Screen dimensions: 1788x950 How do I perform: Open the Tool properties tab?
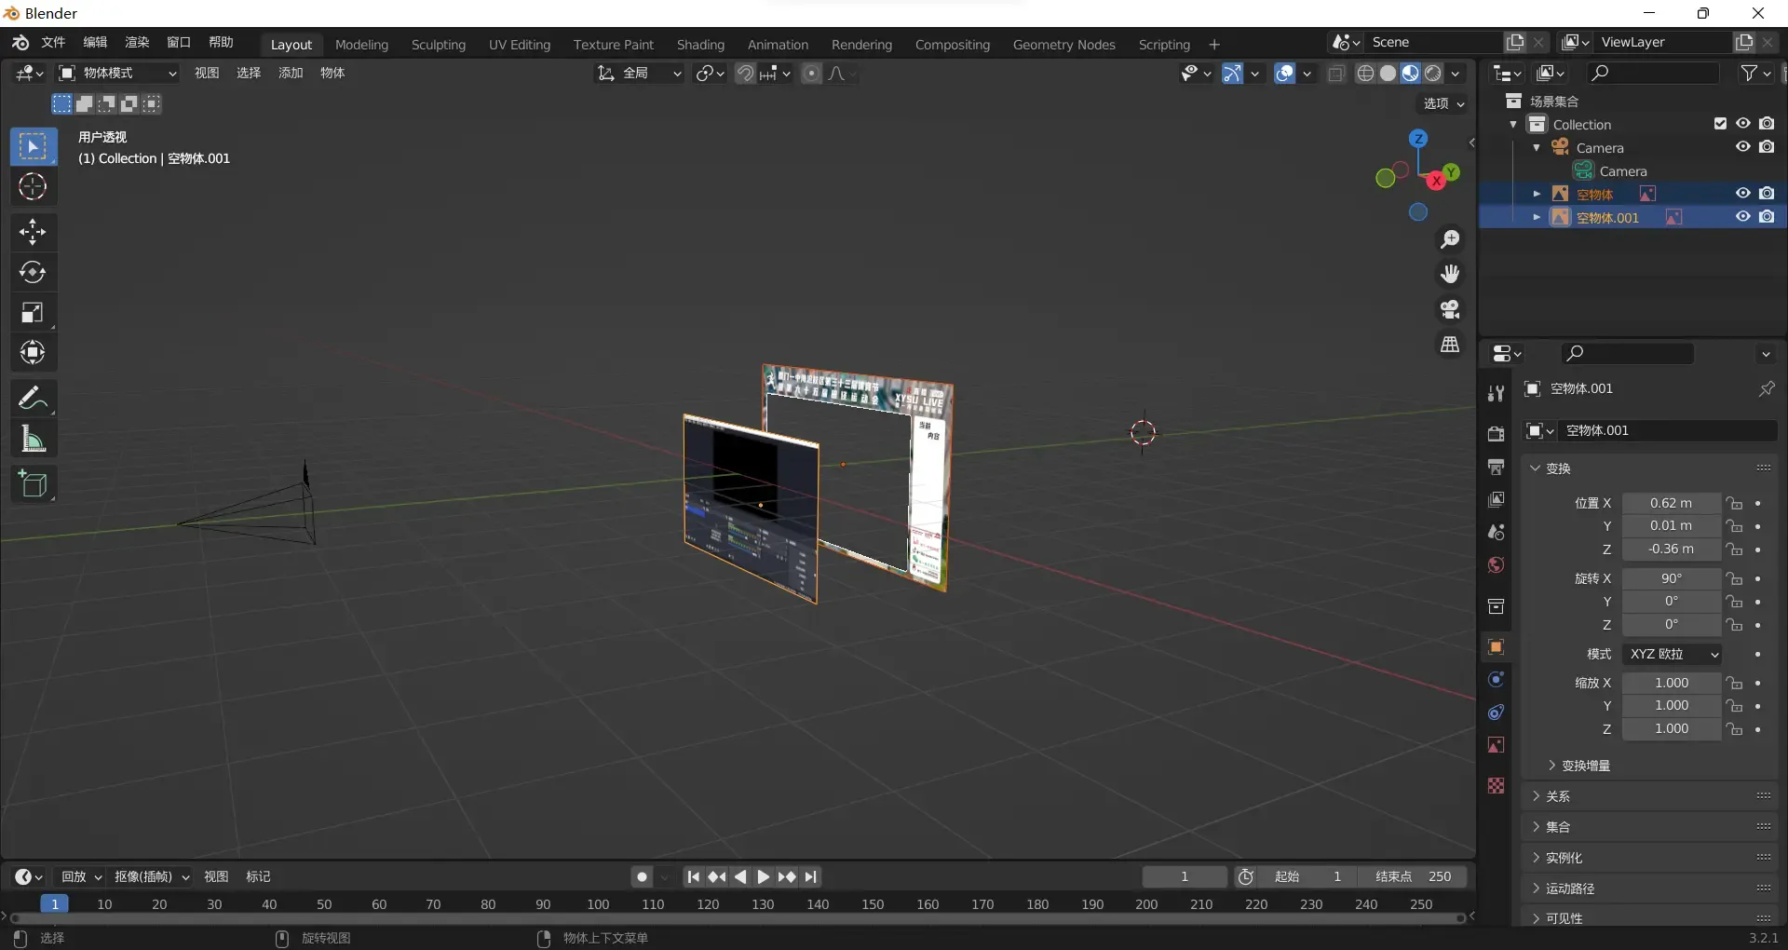(x=1497, y=394)
